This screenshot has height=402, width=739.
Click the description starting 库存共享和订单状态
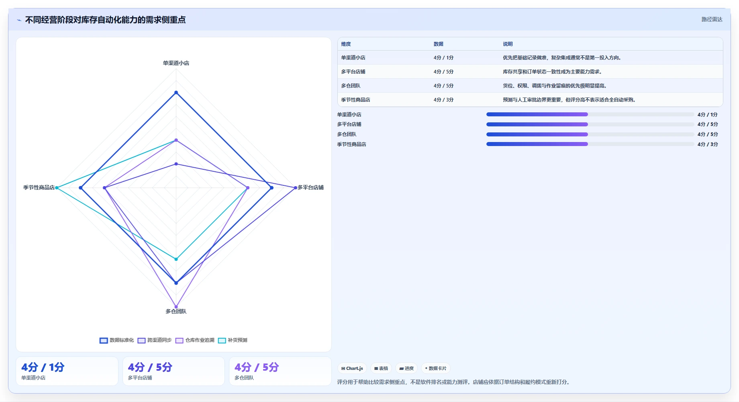pyautogui.click(x=553, y=72)
